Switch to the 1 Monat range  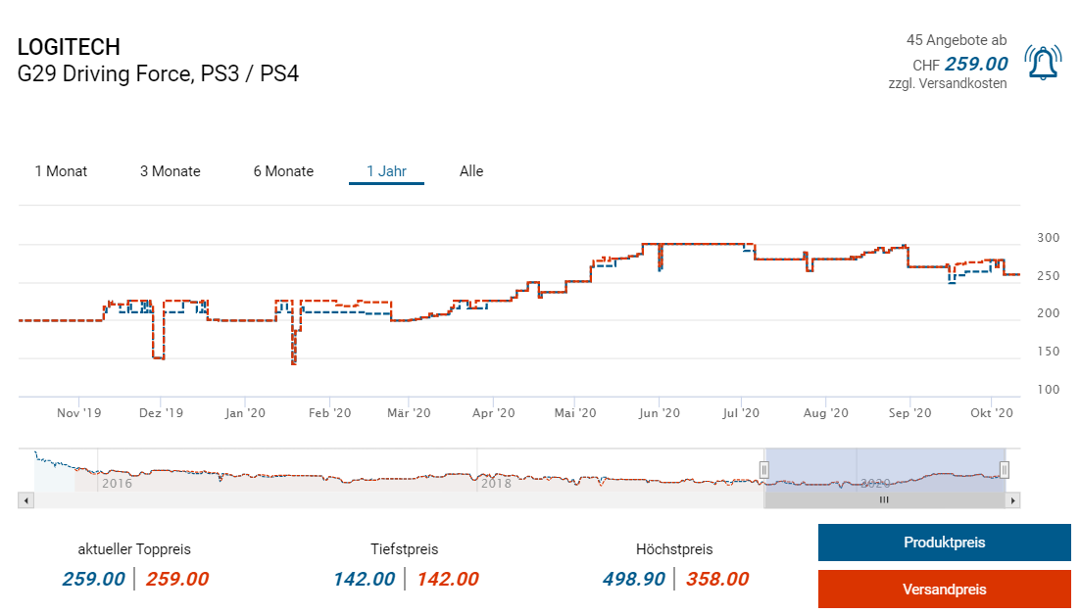pos(61,171)
